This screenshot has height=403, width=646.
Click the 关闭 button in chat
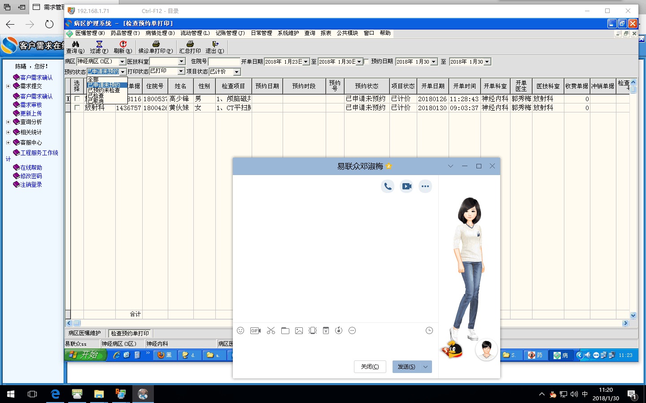click(370, 367)
